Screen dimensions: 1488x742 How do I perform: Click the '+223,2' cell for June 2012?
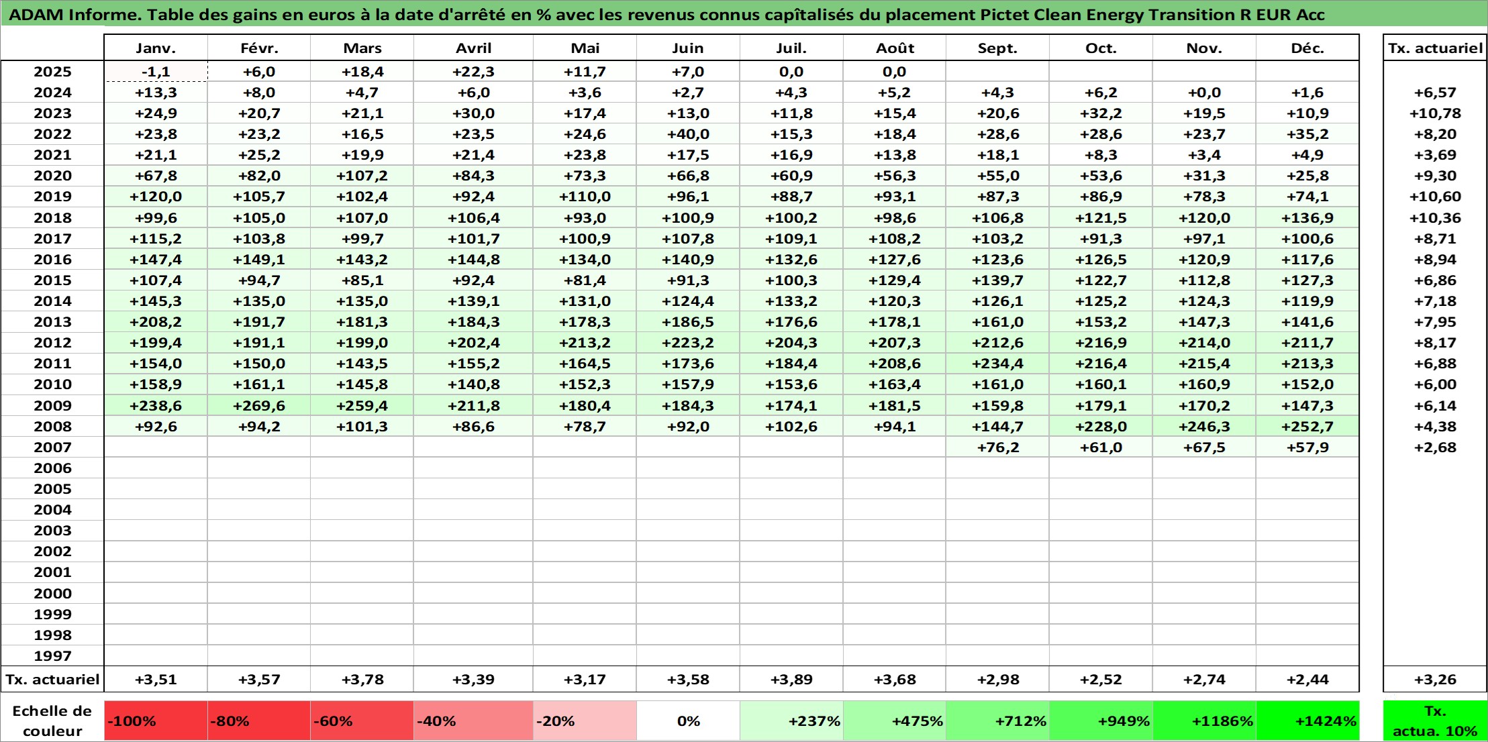[x=688, y=343]
